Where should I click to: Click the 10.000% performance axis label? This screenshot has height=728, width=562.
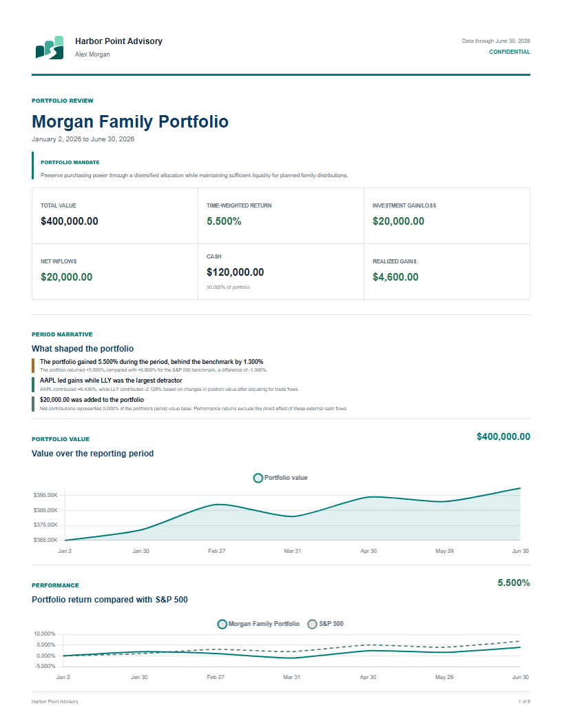pyautogui.click(x=45, y=634)
